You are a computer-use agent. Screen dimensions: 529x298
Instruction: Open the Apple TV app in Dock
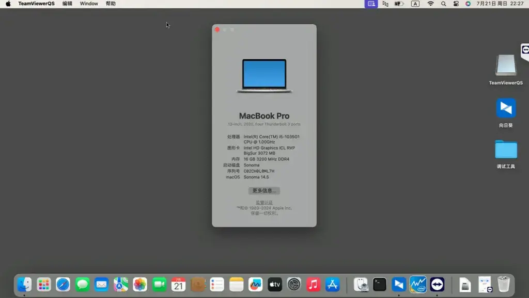pyautogui.click(x=275, y=285)
